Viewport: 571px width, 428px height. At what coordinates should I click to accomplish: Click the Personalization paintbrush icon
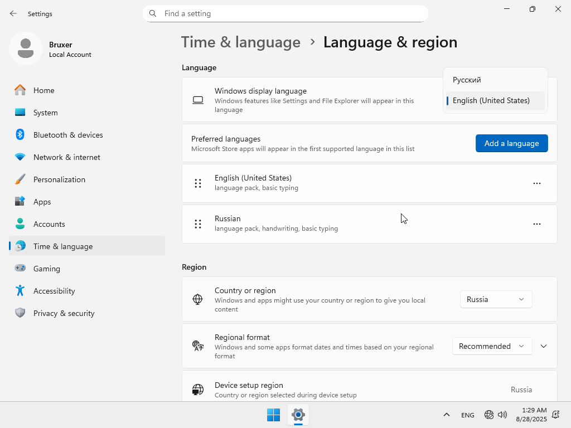(x=20, y=179)
